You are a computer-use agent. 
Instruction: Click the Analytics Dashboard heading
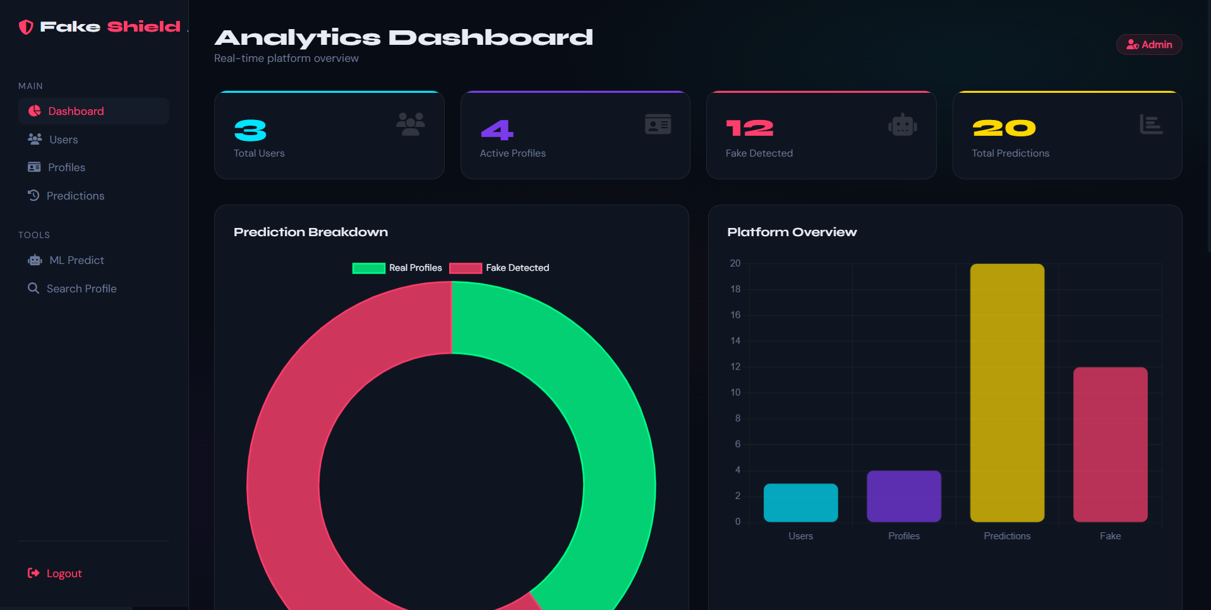click(404, 38)
